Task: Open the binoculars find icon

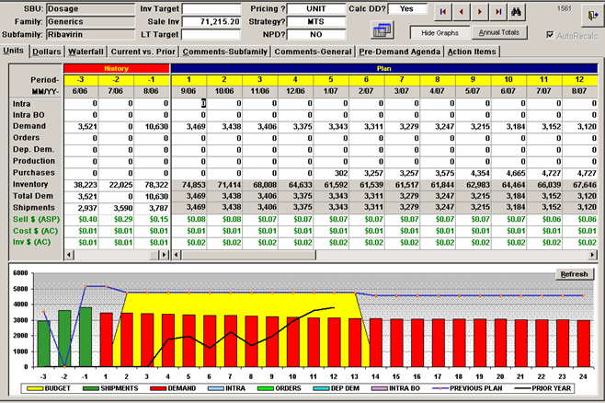Action: pos(516,12)
